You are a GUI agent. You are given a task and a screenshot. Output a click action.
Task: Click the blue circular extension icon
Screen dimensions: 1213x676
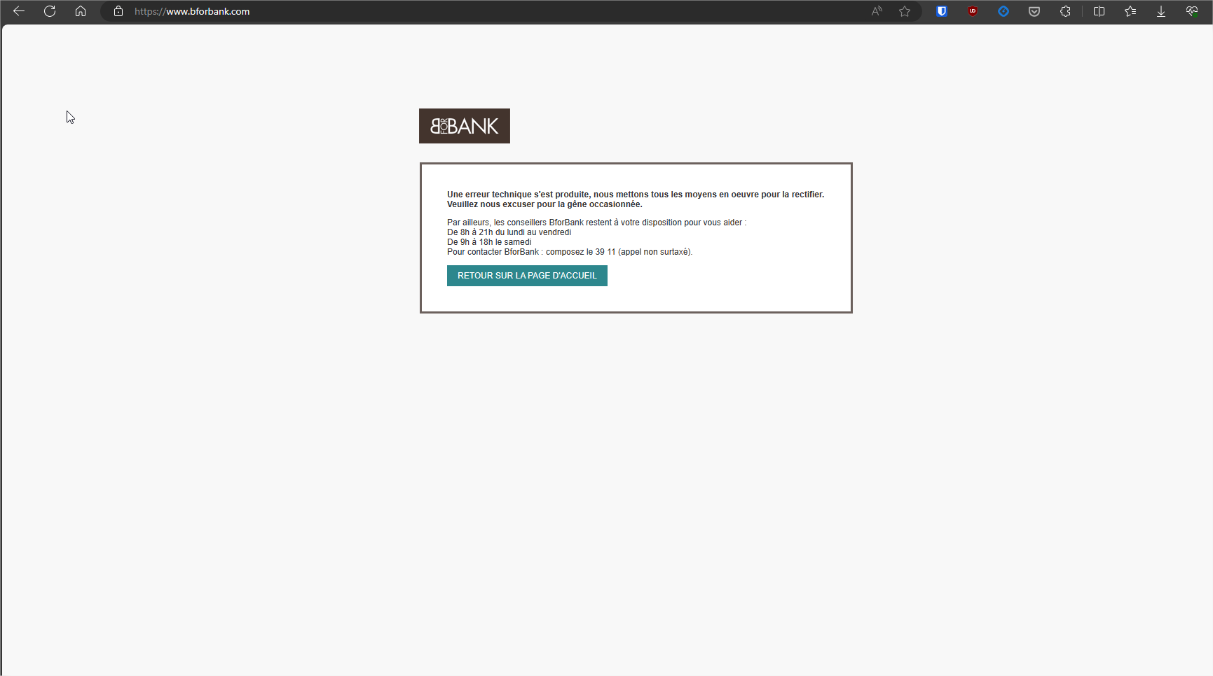(x=1003, y=11)
